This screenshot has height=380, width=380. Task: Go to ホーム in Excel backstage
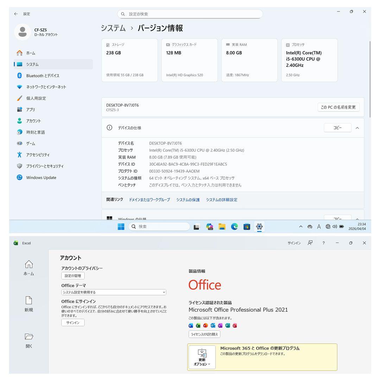[x=29, y=268]
